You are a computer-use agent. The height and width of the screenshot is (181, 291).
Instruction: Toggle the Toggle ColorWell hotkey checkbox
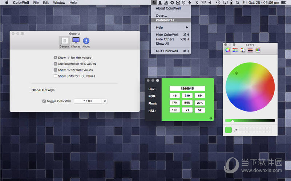(44, 101)
